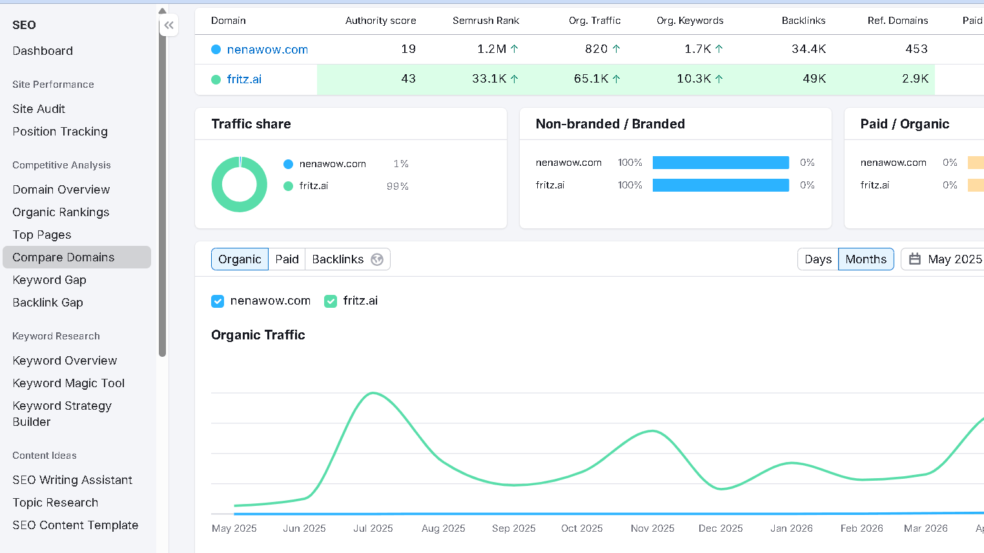Open Keyword Strategy Builder in sidebar
The width and height of the screenshot is (984, 553).
(x=62, y=414)
